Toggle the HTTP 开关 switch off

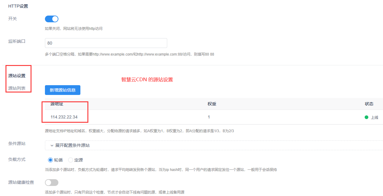click(x=51, y=19)
